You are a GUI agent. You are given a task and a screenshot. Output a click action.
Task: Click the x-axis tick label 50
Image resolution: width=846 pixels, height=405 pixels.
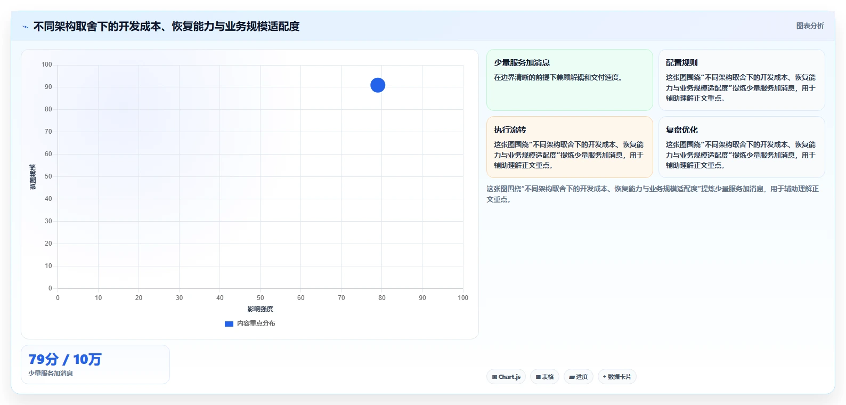[x=261, y=298]
